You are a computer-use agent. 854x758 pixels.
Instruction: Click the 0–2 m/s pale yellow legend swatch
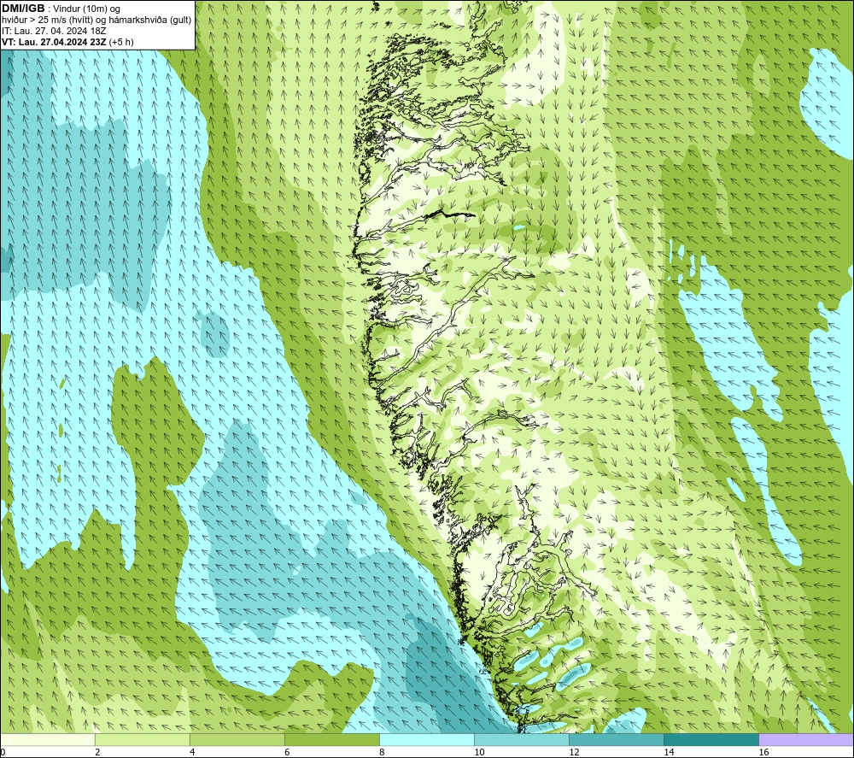click(x=47, y=739)
